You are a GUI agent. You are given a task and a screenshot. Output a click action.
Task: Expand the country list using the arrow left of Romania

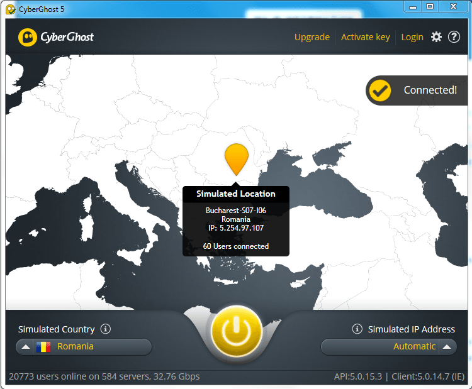pyautogui.click(x=25, y=346)
